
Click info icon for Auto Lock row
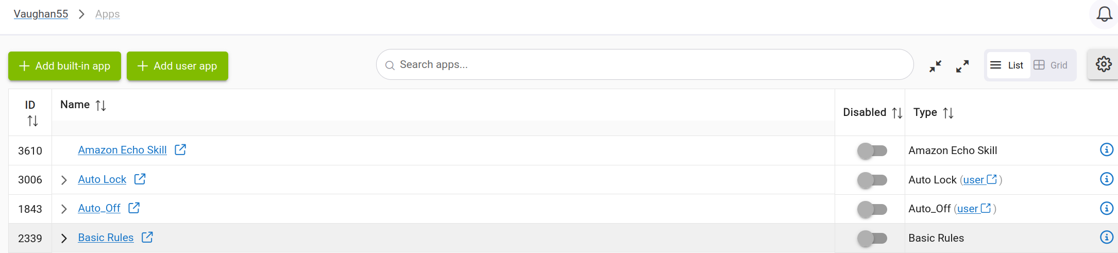(1106, 179)
